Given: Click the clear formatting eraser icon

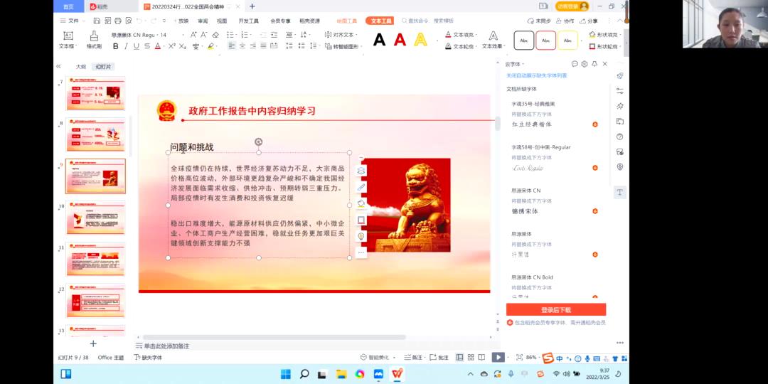Looking at the screenshot, I should [x=215, y=34].
